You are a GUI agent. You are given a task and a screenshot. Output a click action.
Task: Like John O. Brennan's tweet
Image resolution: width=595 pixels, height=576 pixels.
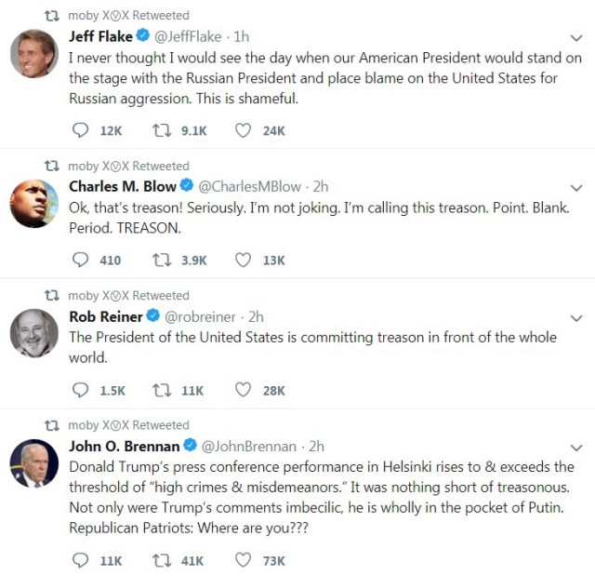point(244,560)
